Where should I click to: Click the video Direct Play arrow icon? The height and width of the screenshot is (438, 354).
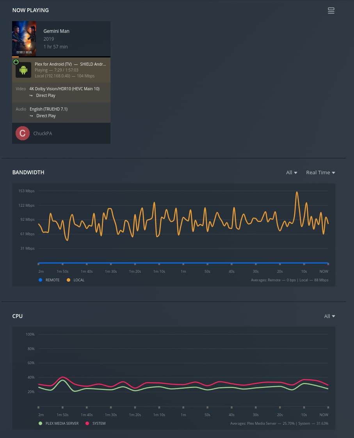point(31,96)
